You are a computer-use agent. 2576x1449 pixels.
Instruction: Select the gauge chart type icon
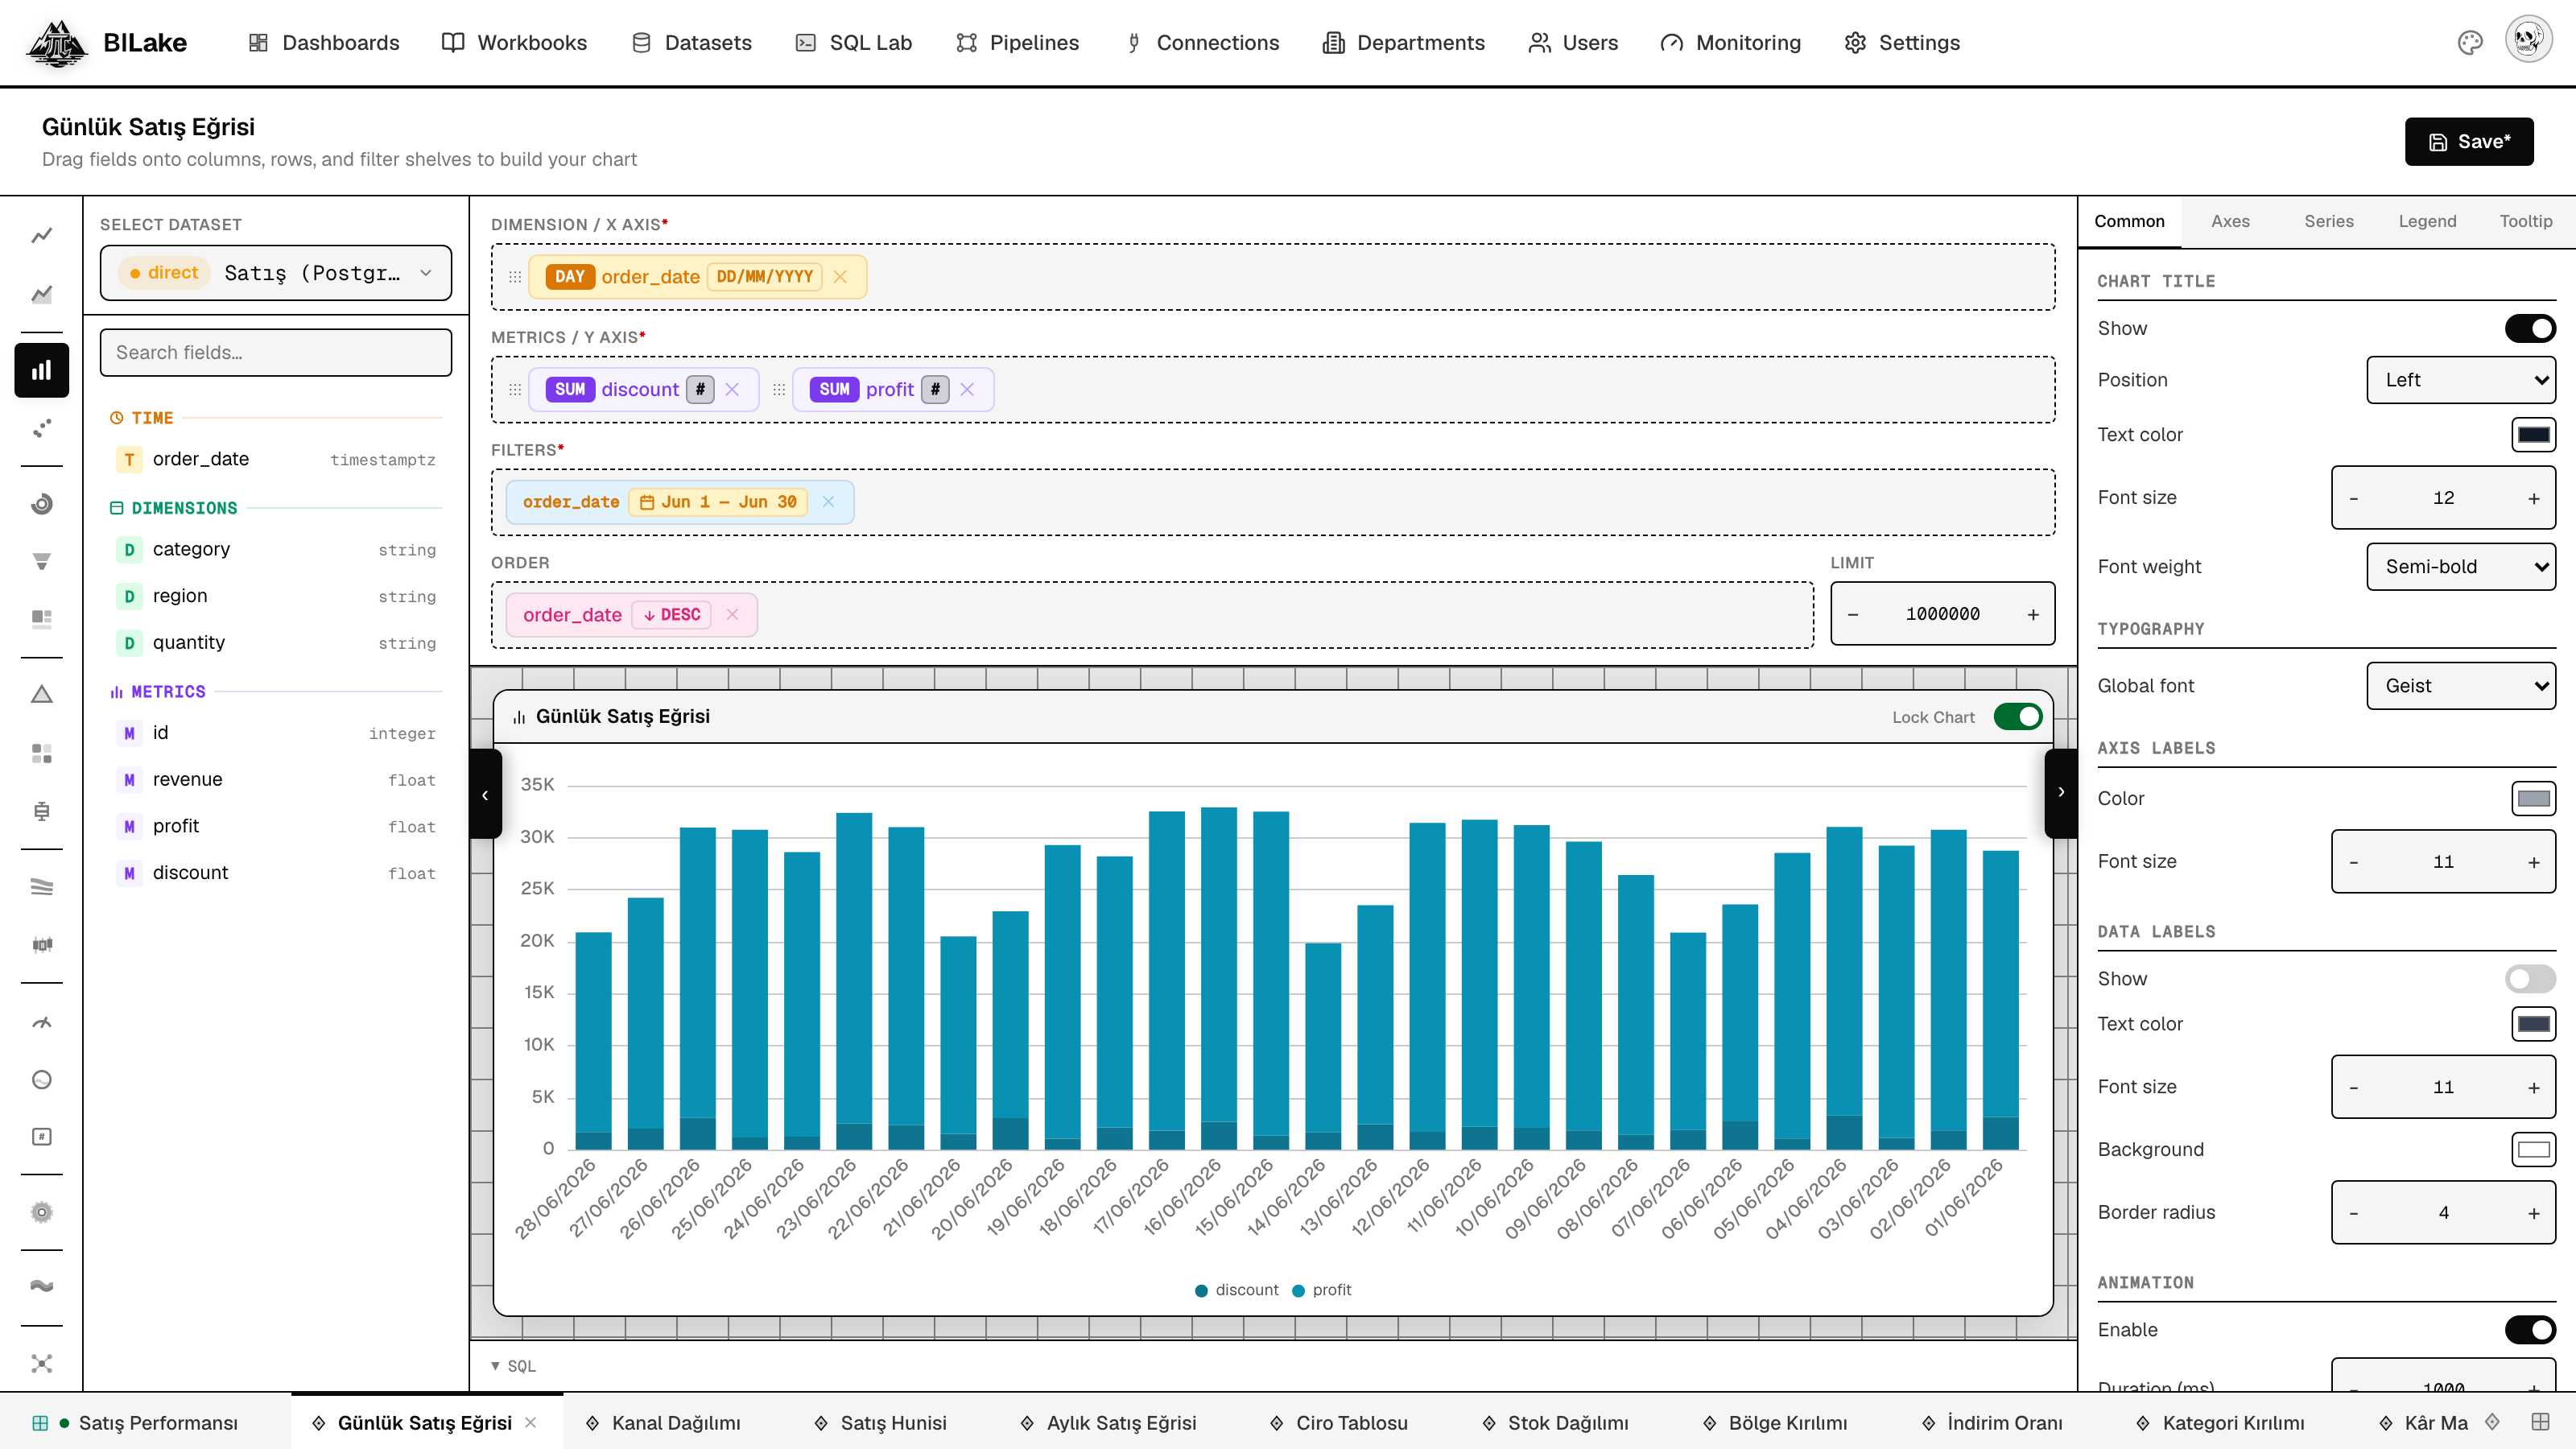(41, 1022)
